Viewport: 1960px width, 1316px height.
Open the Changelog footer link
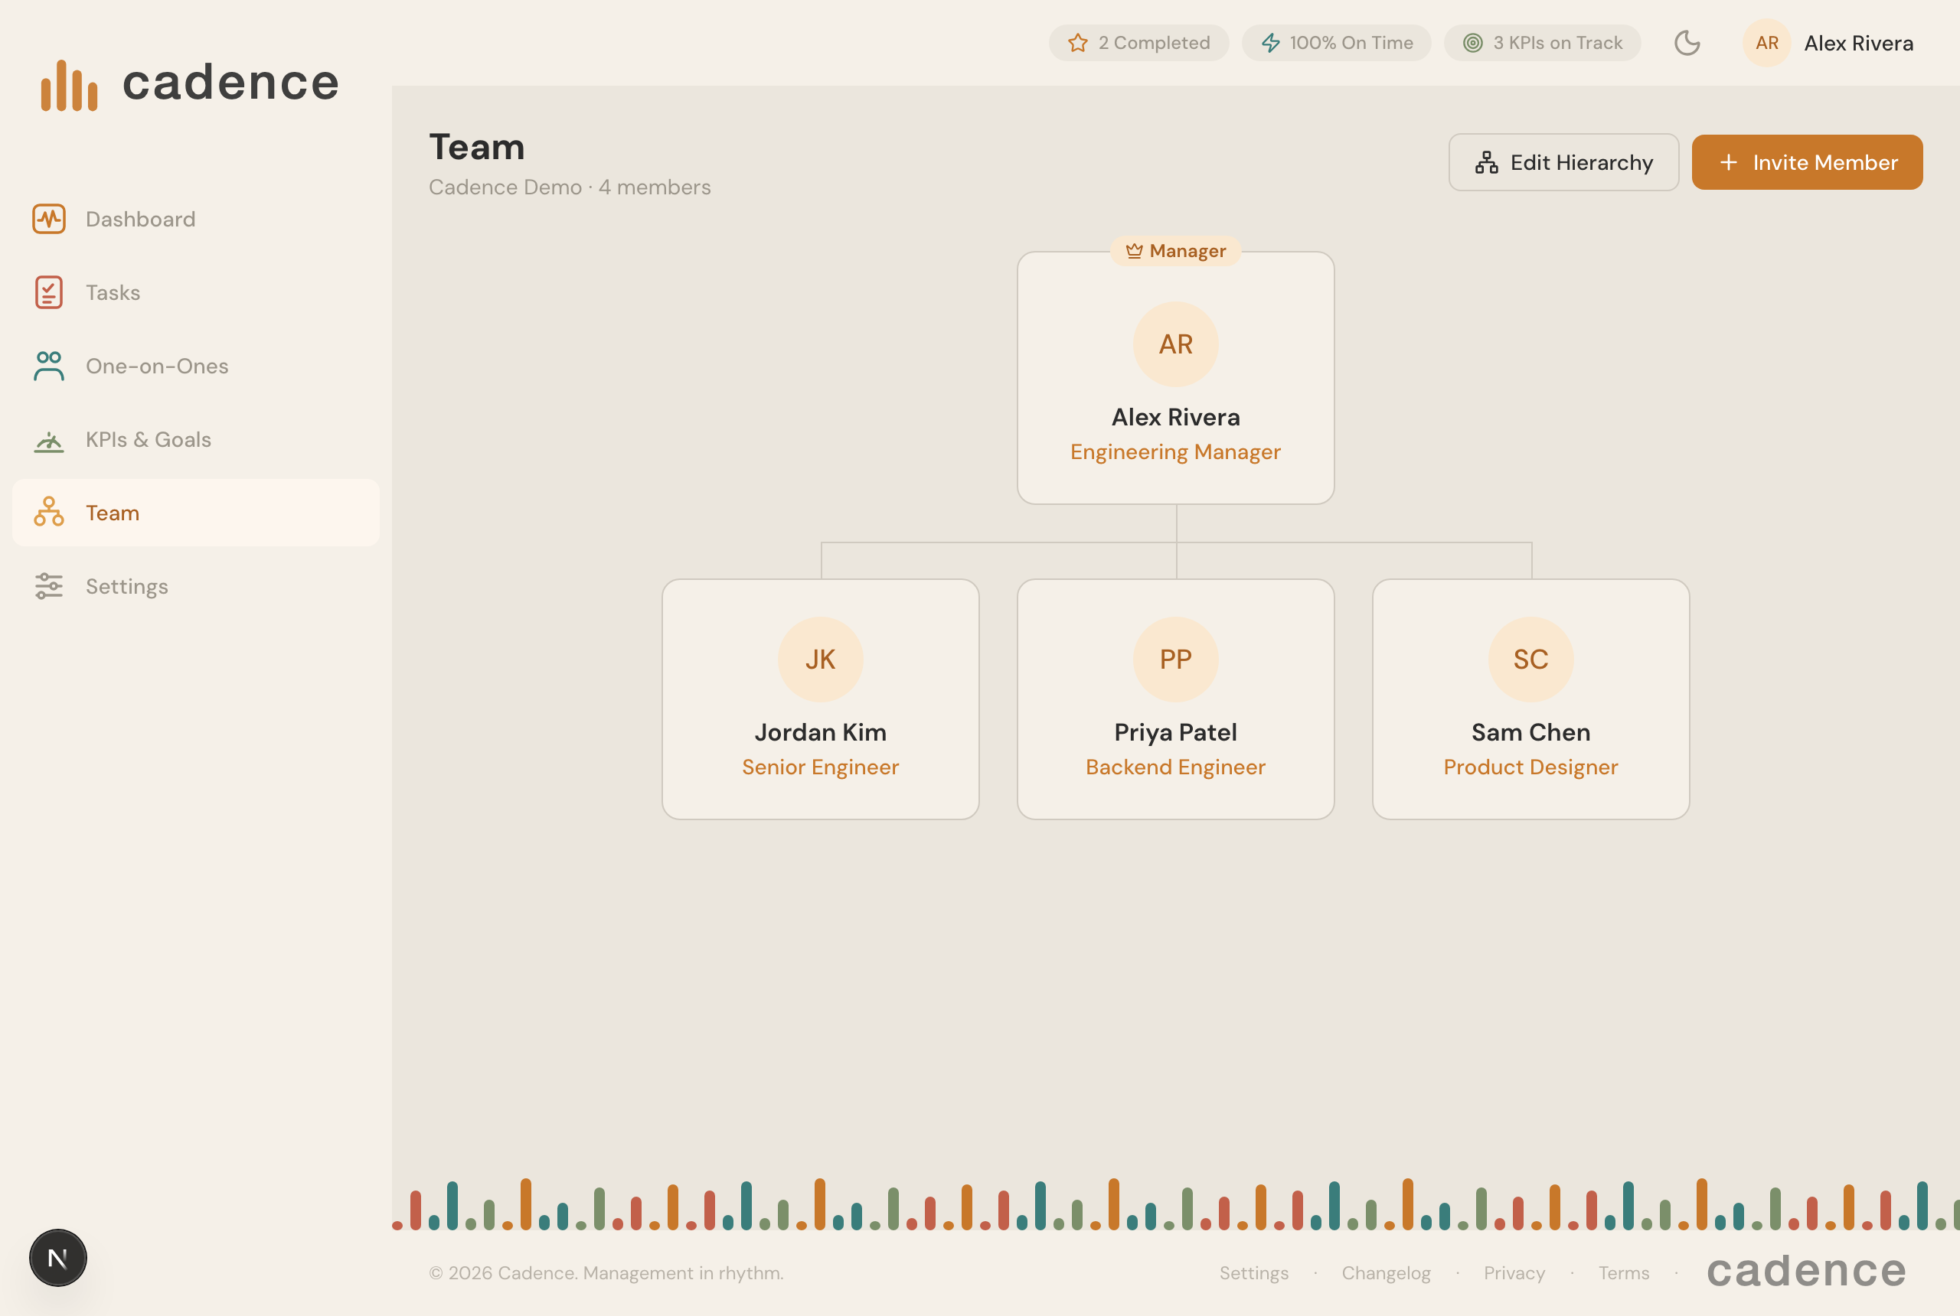coord(1386,1272)
